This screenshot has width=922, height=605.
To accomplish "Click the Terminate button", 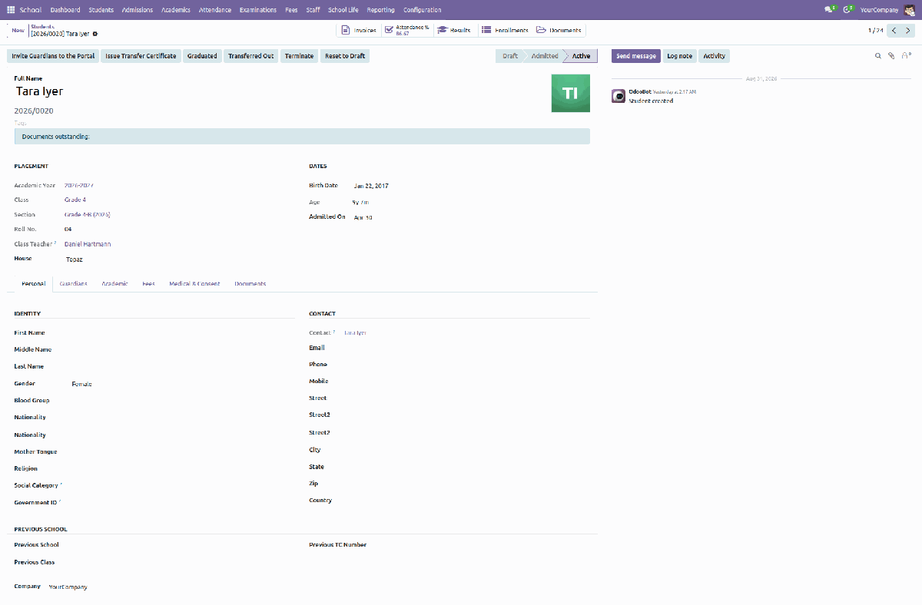I will (299, 56).
